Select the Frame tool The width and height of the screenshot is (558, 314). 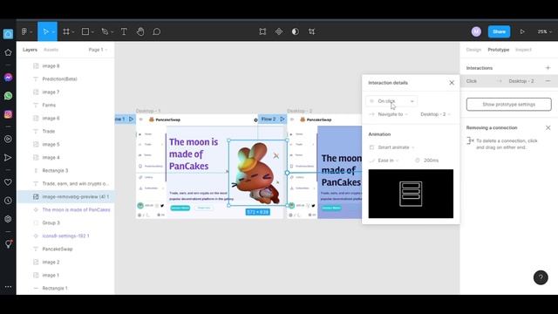click(x=66, y=31)
